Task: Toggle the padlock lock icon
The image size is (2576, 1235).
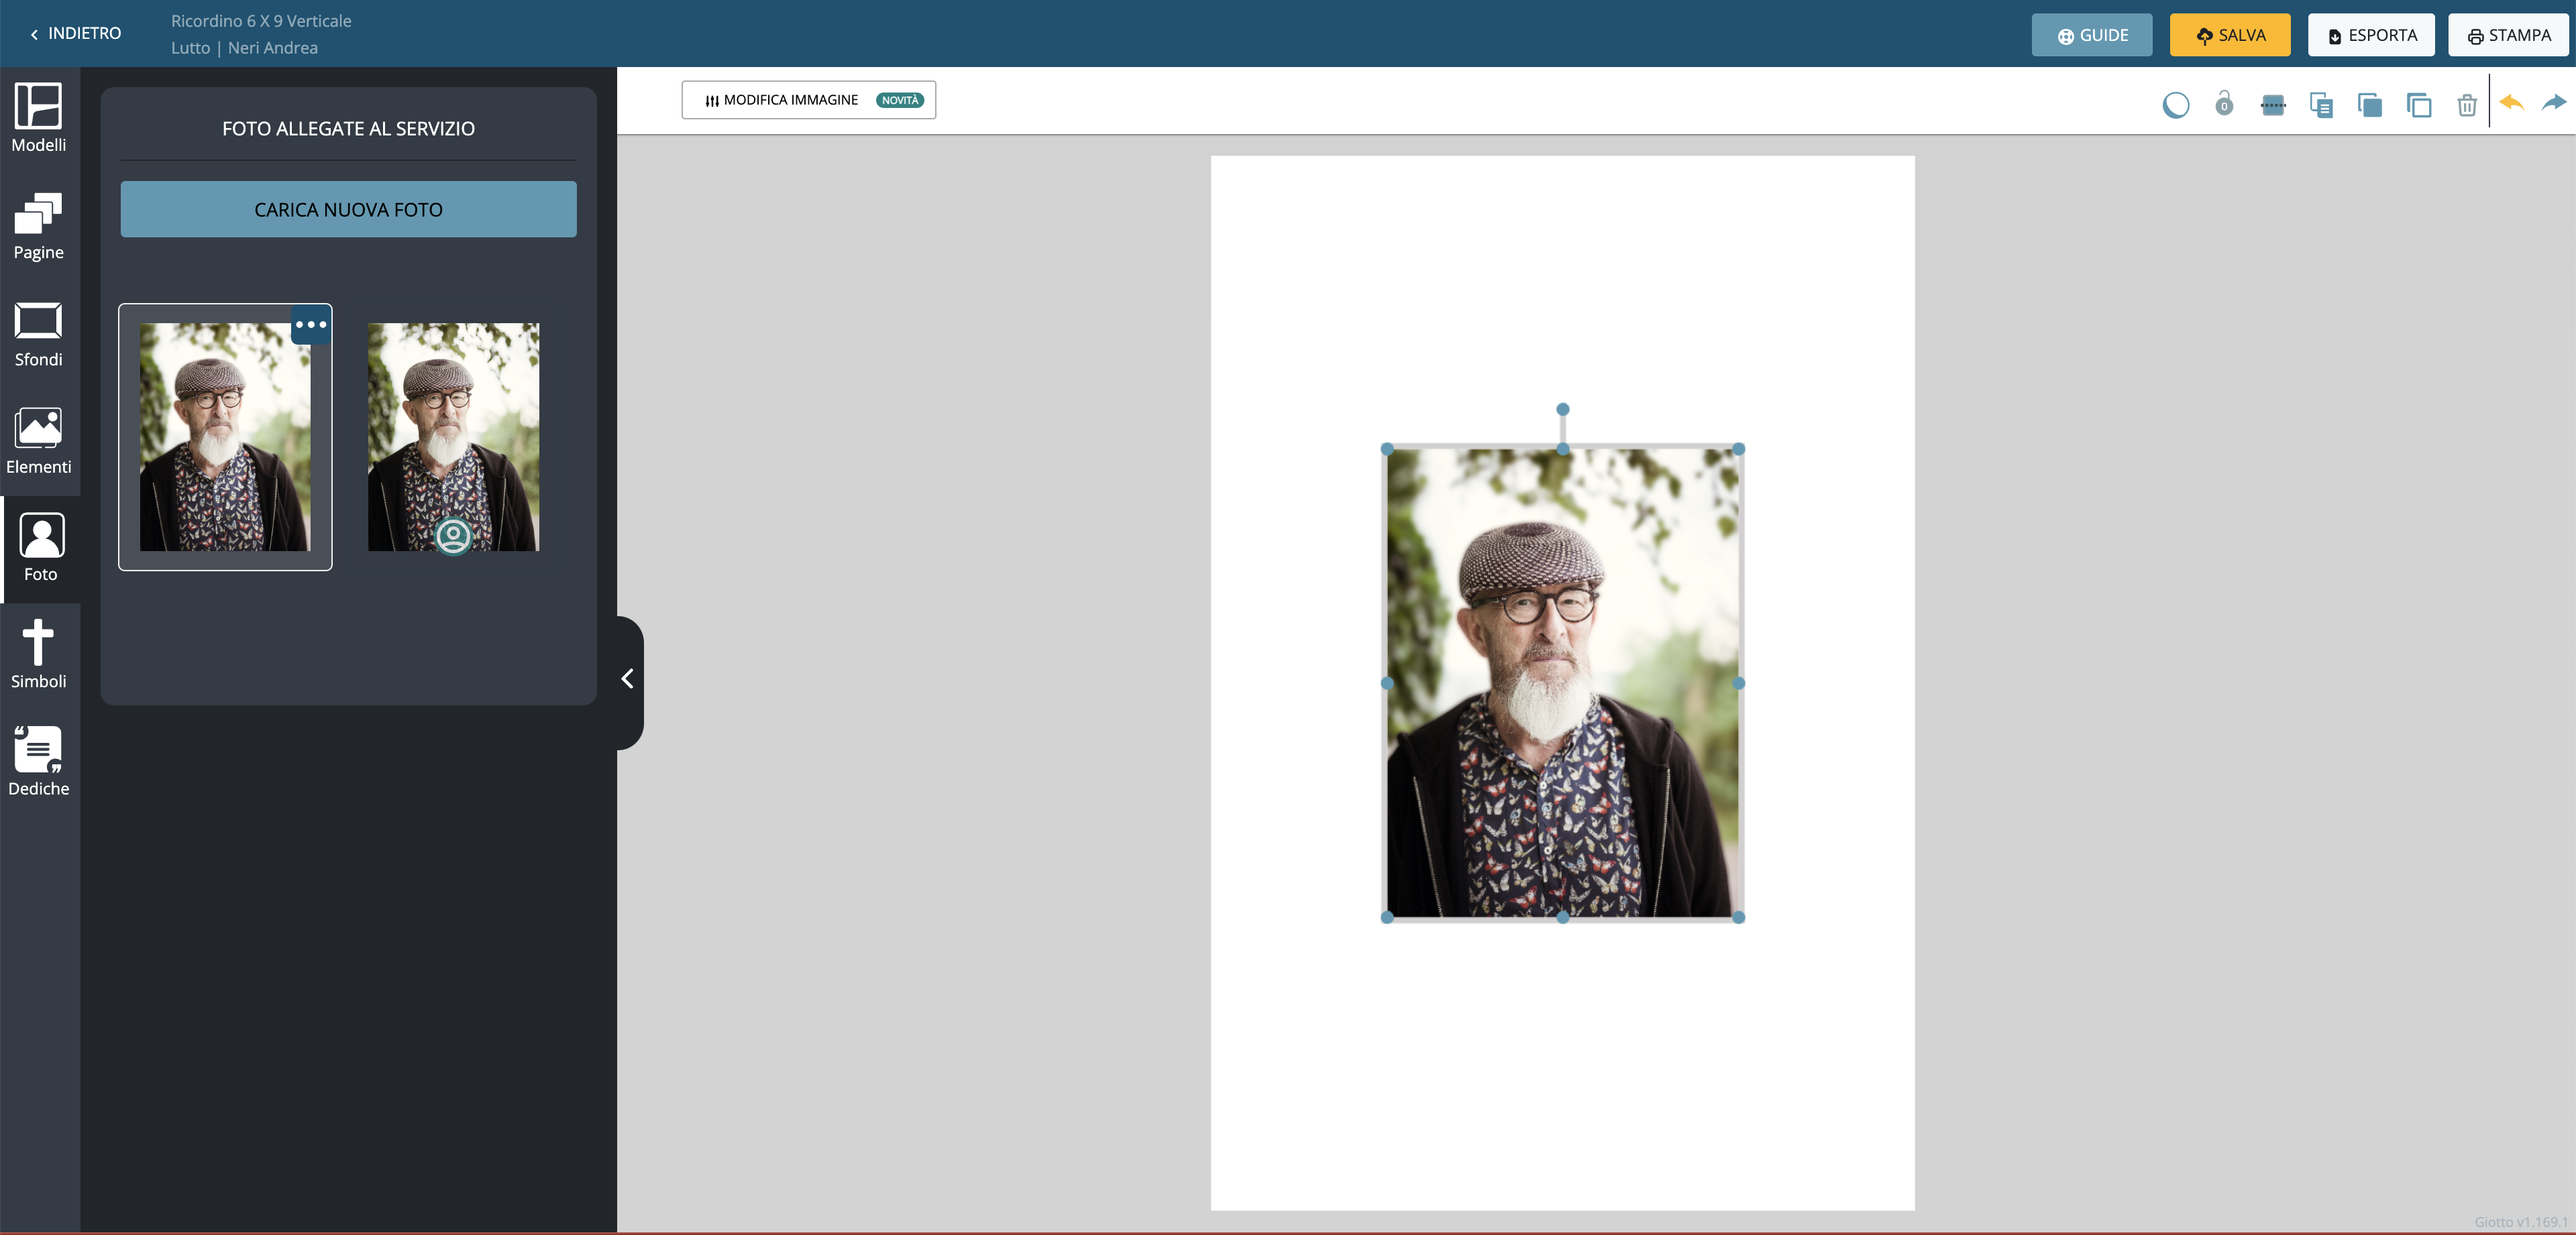Action: pyautogui.click(x=2224, y=104)
